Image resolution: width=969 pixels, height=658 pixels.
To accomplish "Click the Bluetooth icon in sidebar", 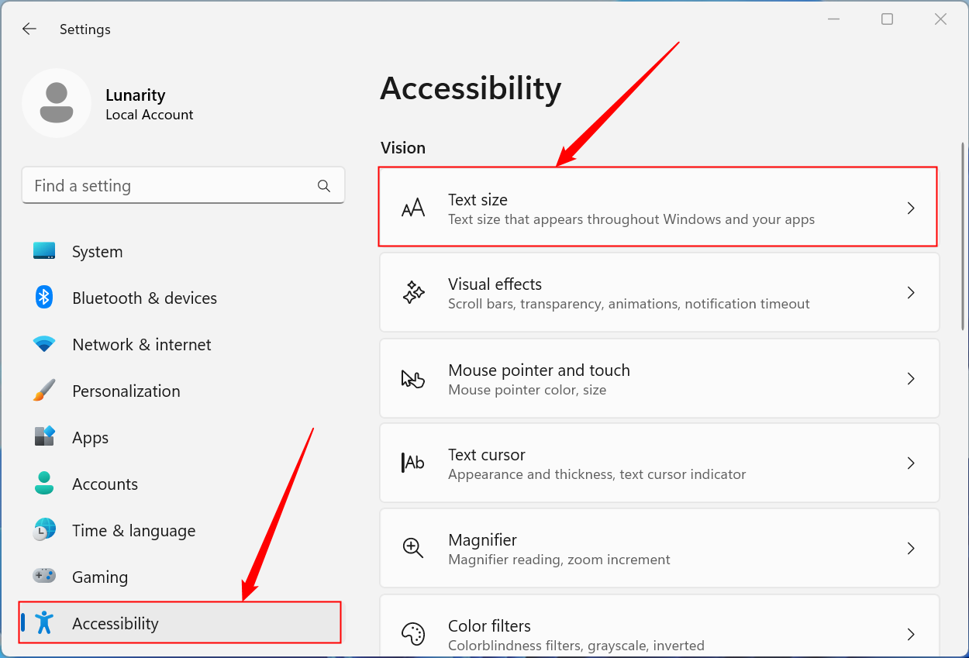I will point(44,298).
